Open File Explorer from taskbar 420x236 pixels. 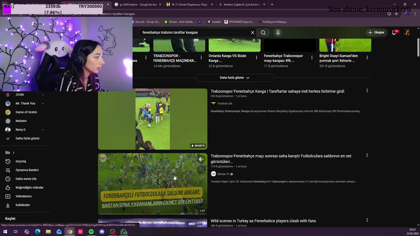pos(48,232)
